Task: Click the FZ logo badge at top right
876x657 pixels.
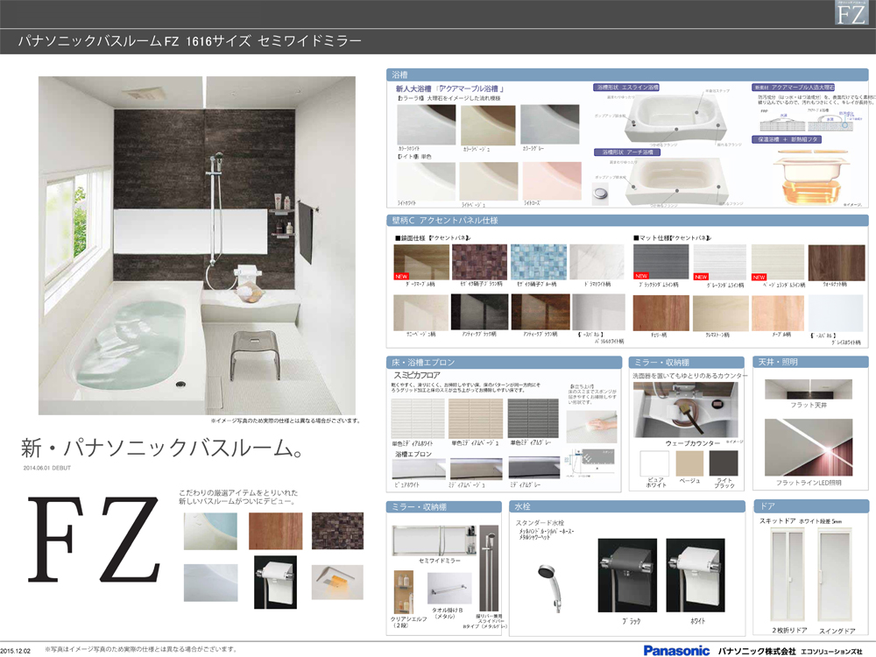Action: click(851, 12)
